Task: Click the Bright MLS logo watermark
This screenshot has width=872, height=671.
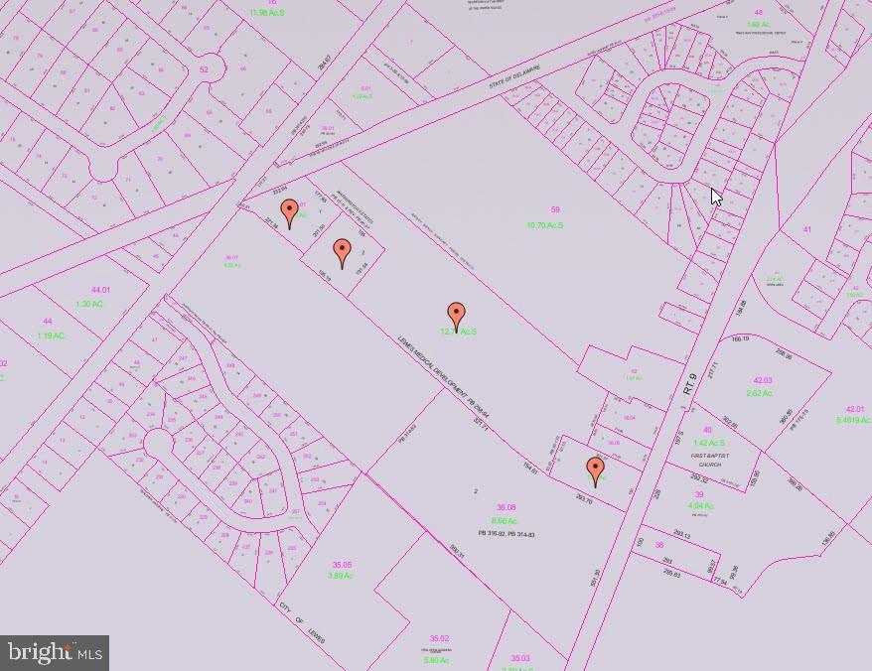Action: [55, 652]
